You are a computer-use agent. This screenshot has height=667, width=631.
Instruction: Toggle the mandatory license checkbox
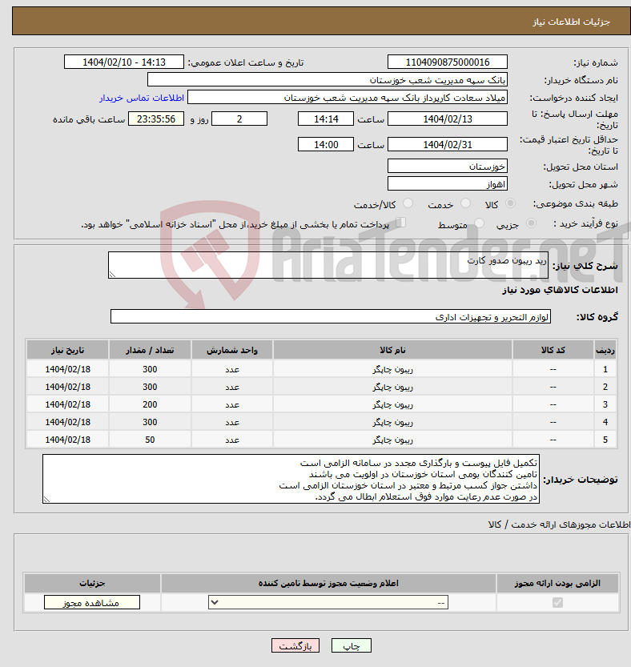(557, 602)
